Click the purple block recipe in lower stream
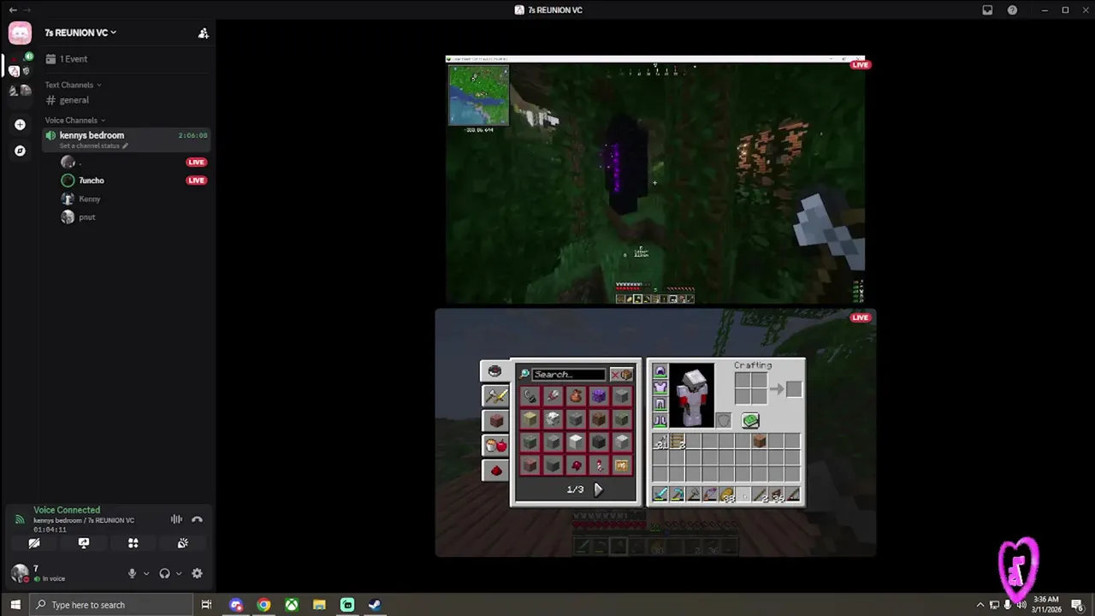This screenshot has width=1095, height=616. coord(598,395)
